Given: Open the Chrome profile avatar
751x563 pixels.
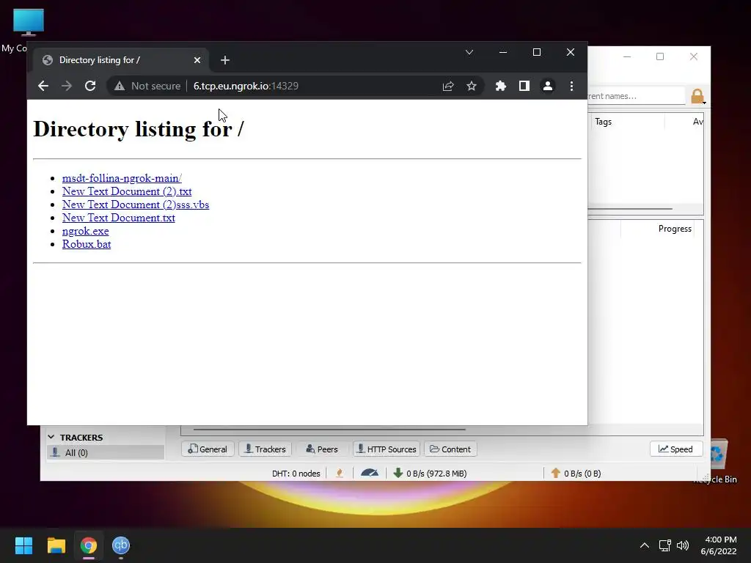Looking at the screenshot, I should 547,86.
